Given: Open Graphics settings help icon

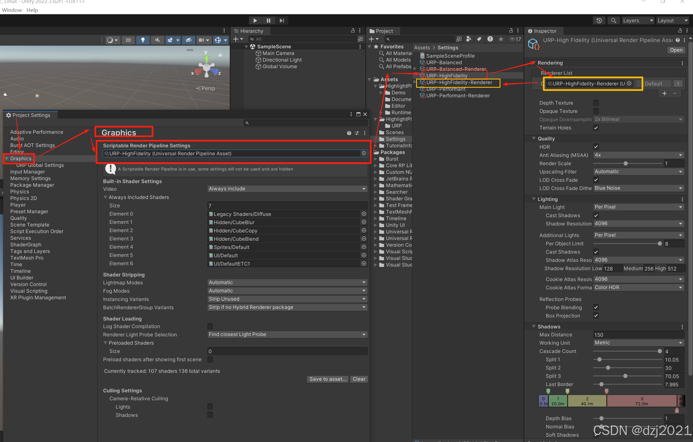Looking at the screenshot, I should click(x=349, y=133).
